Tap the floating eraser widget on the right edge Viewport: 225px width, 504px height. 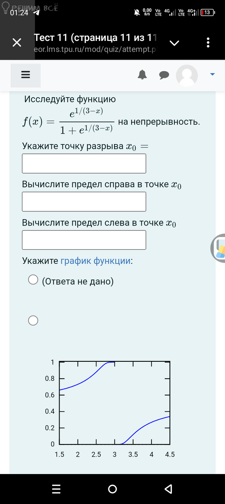click(219, 248)
